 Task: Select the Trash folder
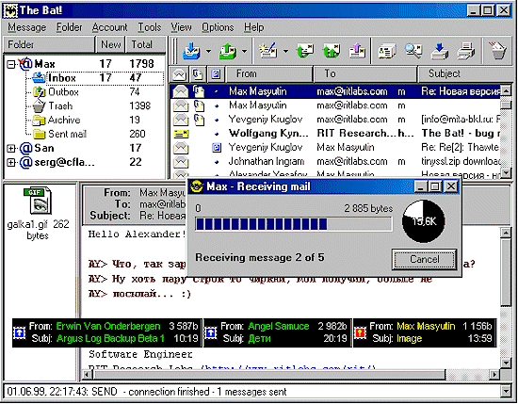[x=59, y=106]
